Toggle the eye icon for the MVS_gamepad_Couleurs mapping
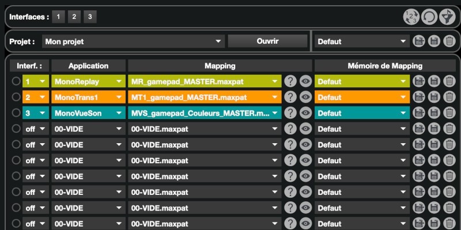Image resolution: width=461 pixels, height=230 pixels. pyautogui.click(x=305, y=113)
